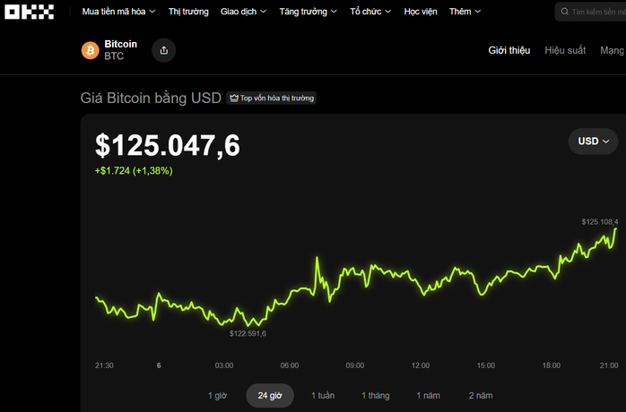Screen dimensions: 626x412
Task: Open Học viện from navigation bar
Action: pos(421,12)
